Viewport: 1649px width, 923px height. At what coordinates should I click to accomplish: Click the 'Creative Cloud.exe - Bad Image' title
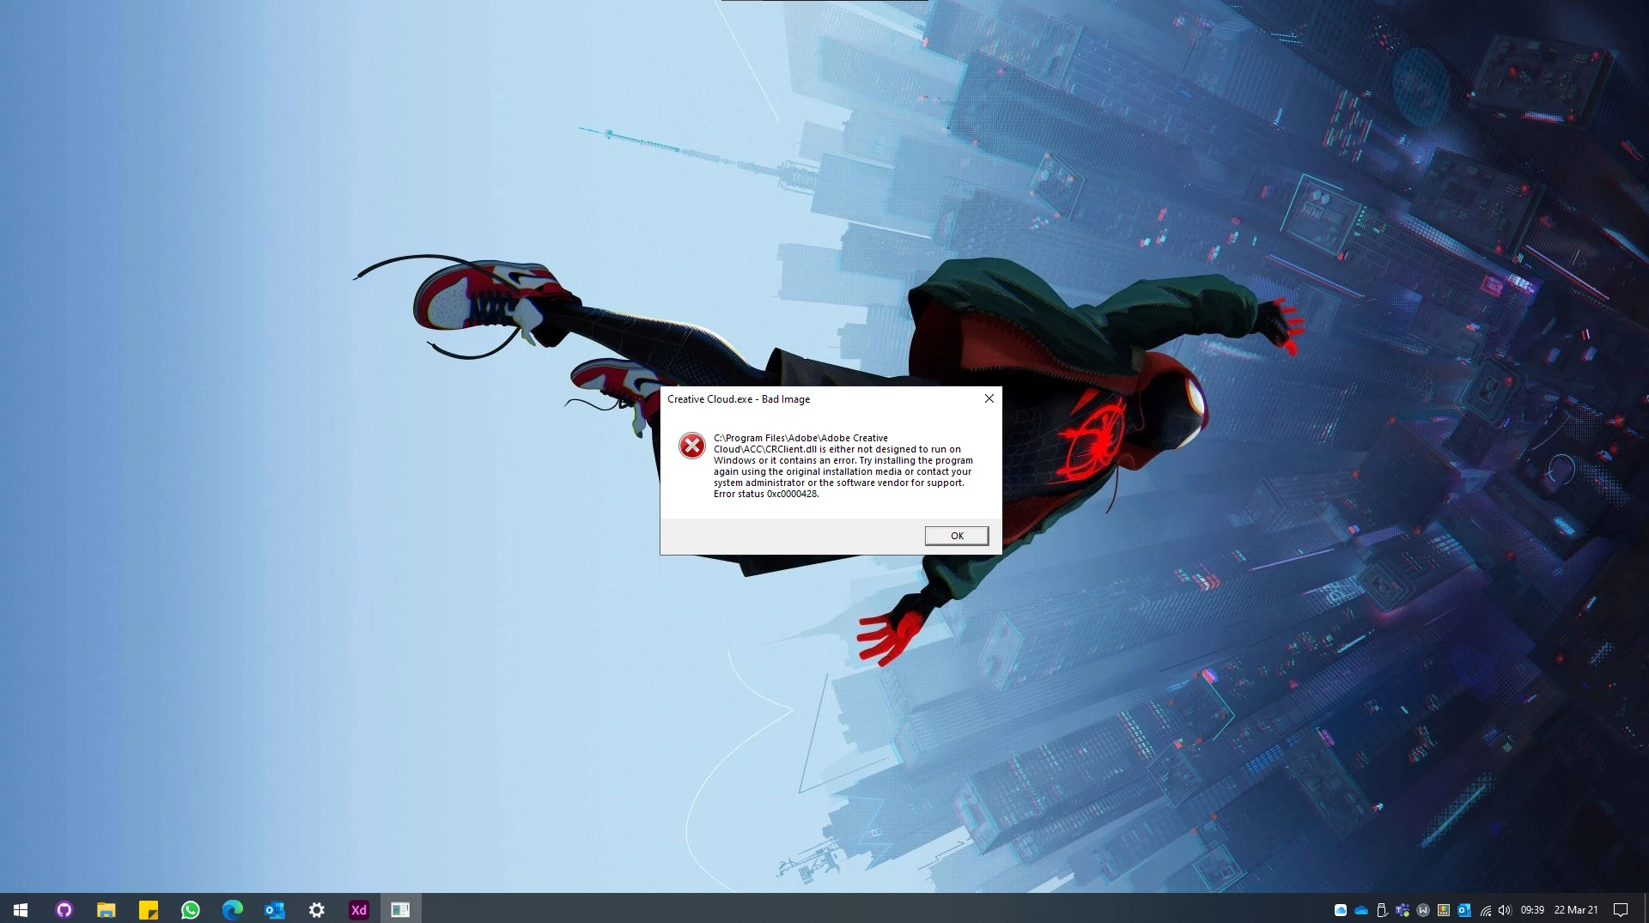tap(739, 399)
